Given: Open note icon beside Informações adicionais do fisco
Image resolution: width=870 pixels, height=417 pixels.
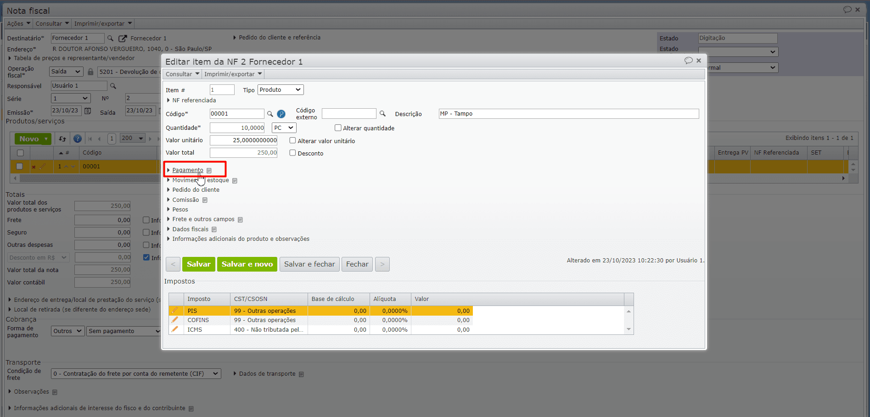Looking at the screenshot, I should point(191,409).
